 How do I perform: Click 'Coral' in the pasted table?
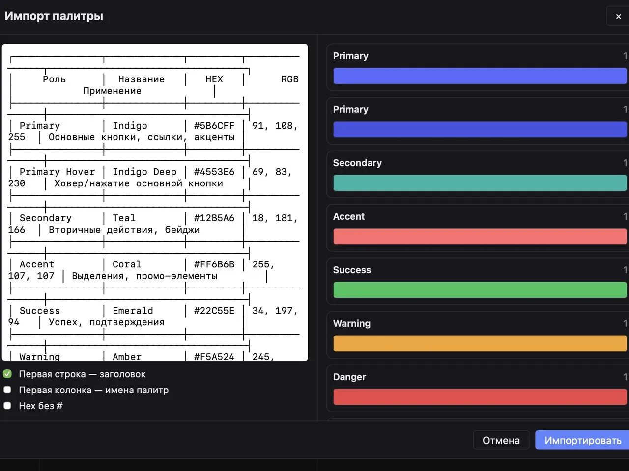127,264
